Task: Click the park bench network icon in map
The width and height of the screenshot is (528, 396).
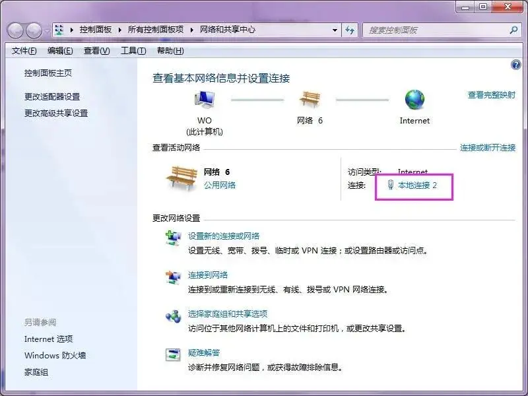Action: (x=310, y=100)
